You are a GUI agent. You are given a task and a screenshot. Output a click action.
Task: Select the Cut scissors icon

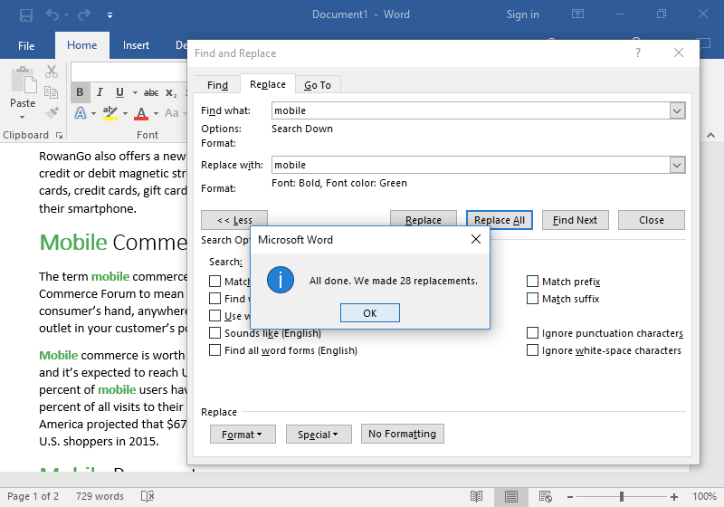click(52, 72)
